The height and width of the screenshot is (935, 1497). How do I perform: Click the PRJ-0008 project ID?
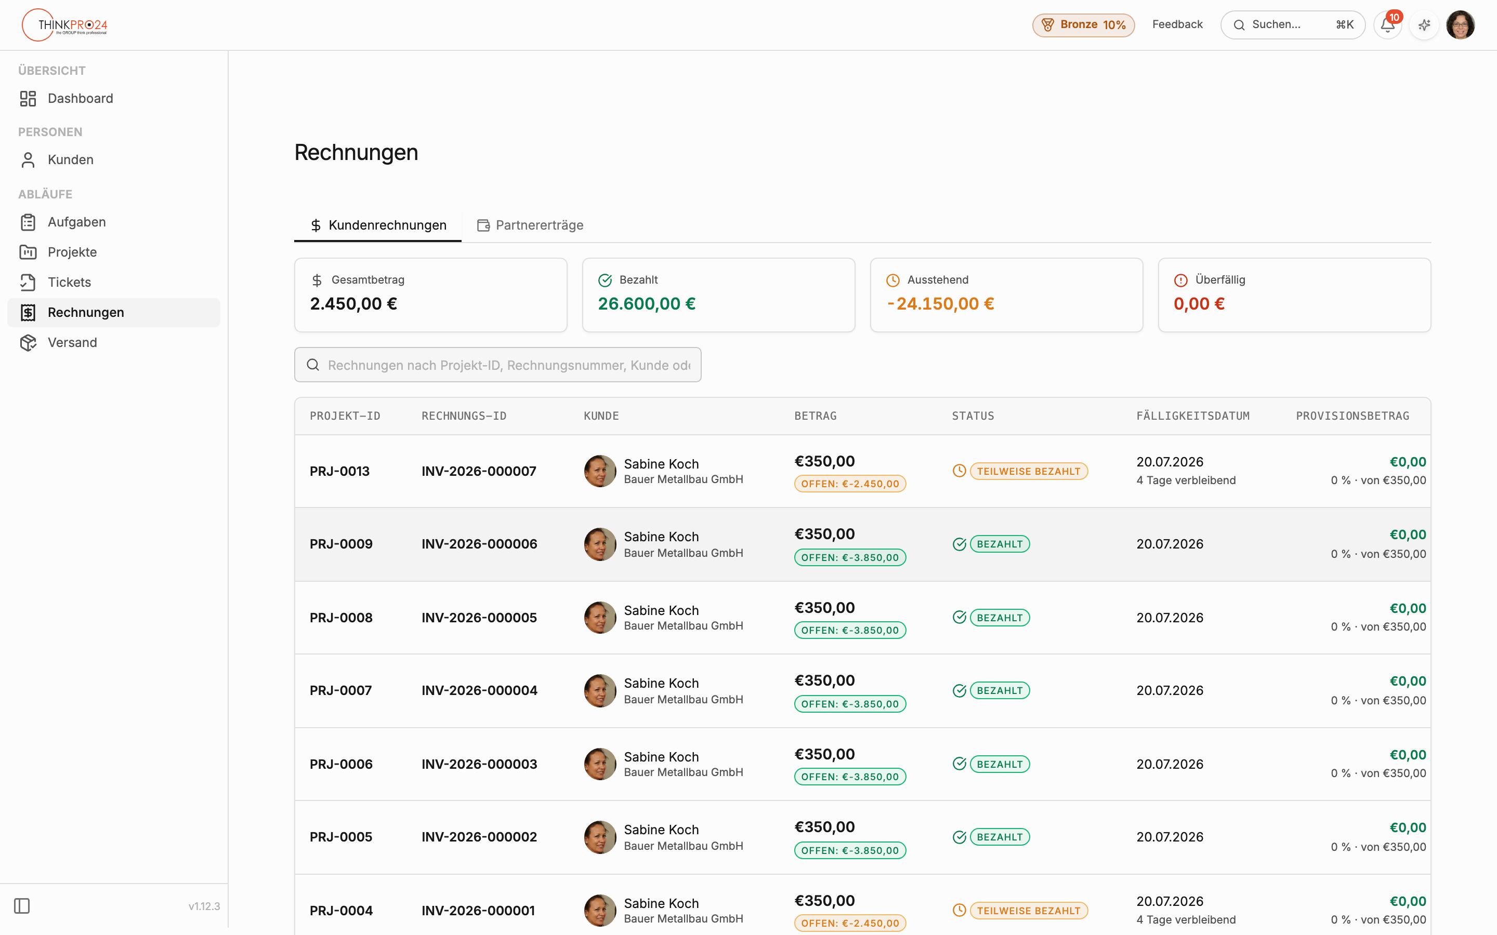tap(341, 618)
